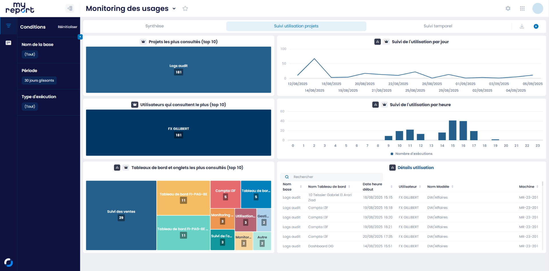The width and height of the screenshot is (549, 271).
Task: Click the exit icon beside the logo
Action: [x=70, y=8]
